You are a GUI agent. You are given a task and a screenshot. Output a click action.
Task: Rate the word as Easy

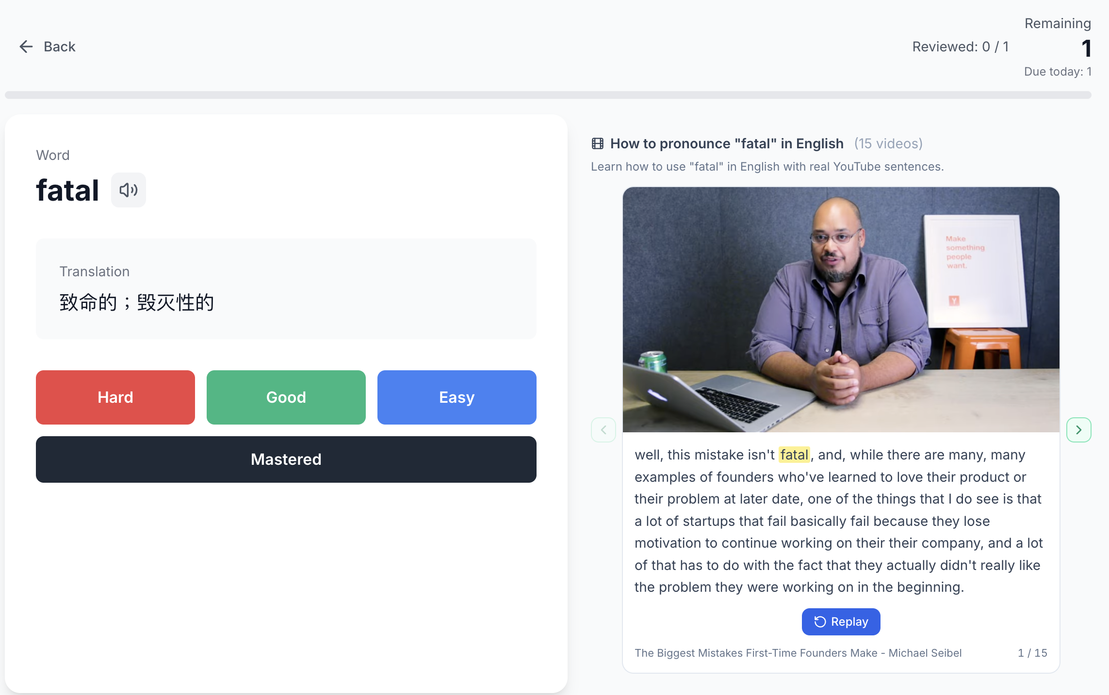(x=457, y=397)
